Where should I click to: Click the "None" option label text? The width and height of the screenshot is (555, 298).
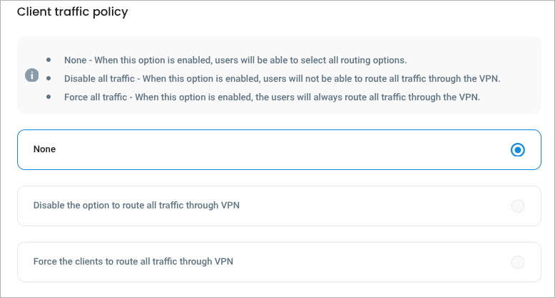44,149
